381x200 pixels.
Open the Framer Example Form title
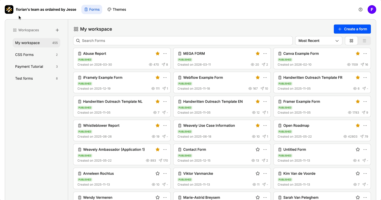[x=302, y=102]
